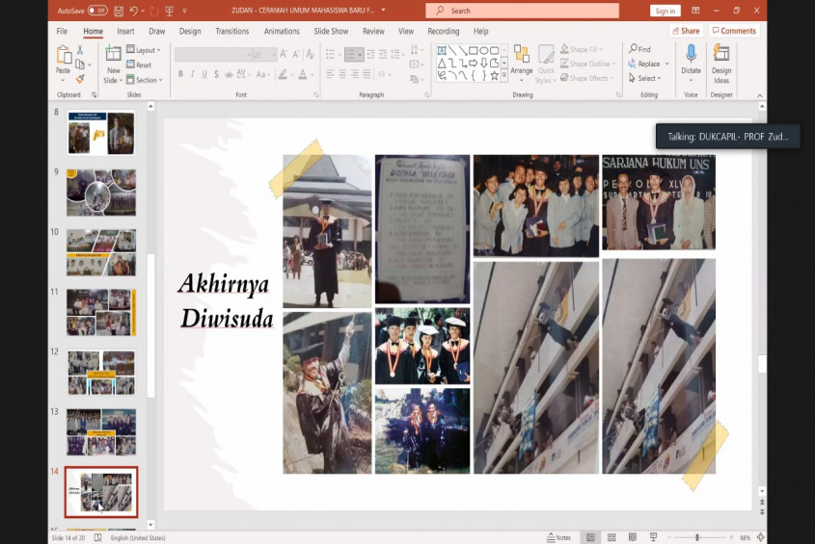Click the Share button

coord(686,31)
